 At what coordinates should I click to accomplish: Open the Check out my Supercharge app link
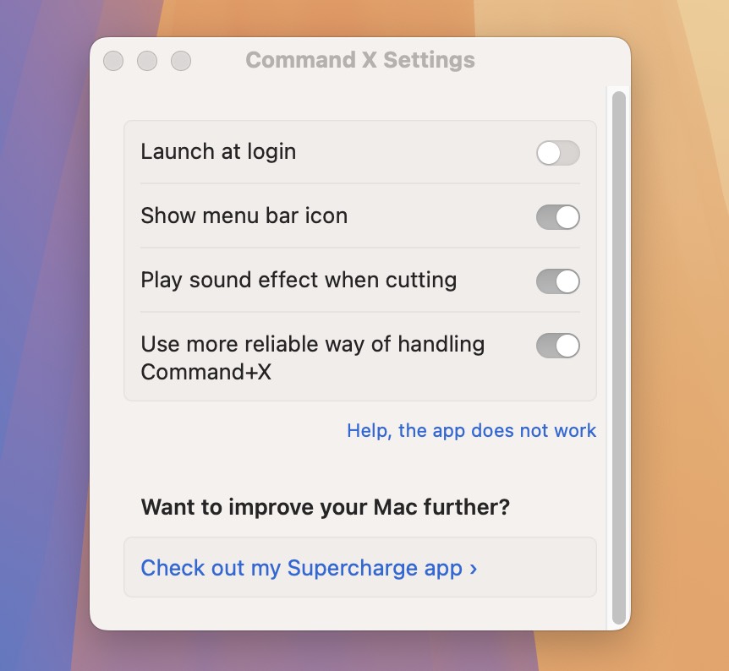click(x=310, y=568)
